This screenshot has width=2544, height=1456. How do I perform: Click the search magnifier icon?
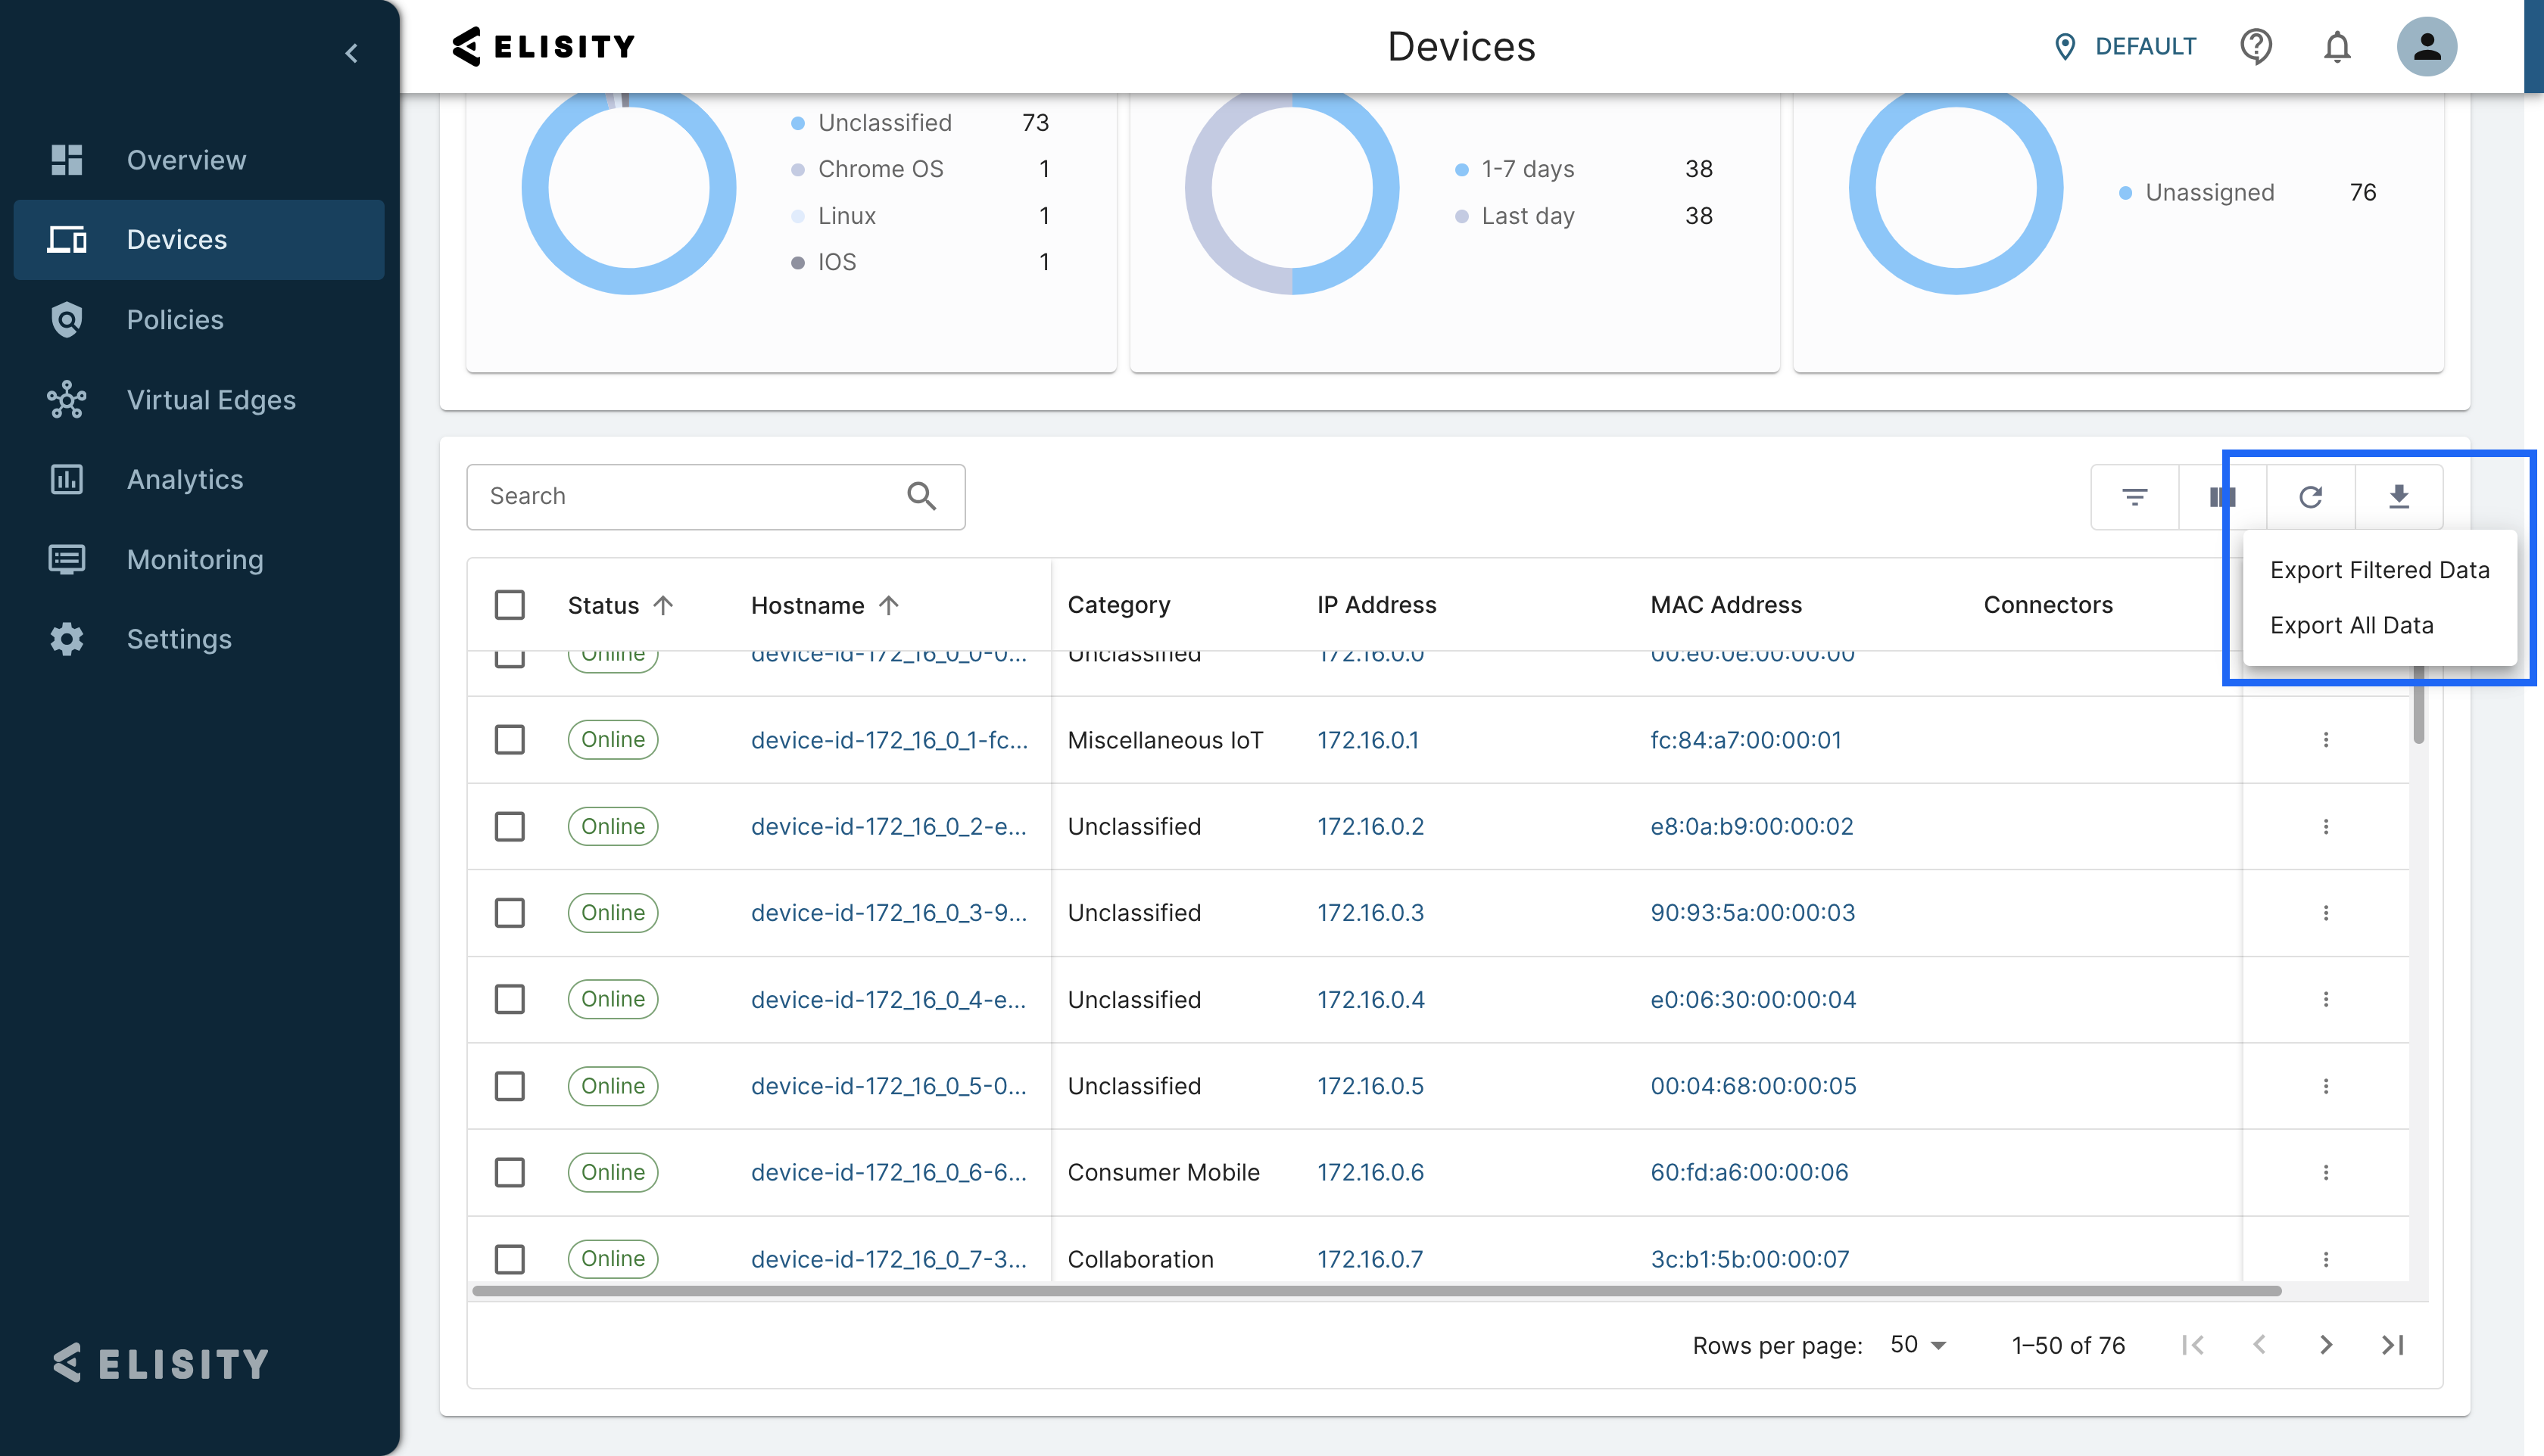click(921, 497)
